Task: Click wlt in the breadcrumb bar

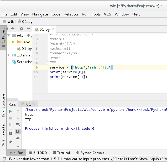Action: point(8,22)
